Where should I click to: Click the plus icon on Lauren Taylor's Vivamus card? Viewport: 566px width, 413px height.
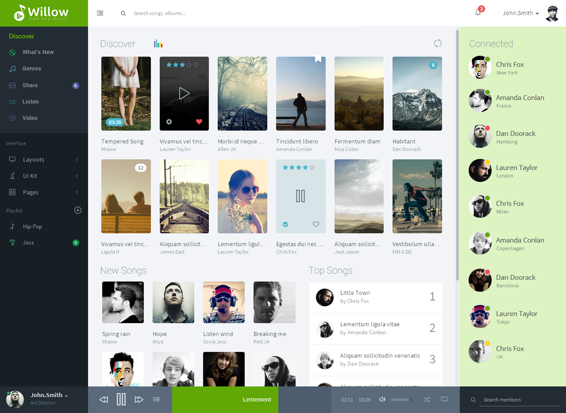click(169, 122)
